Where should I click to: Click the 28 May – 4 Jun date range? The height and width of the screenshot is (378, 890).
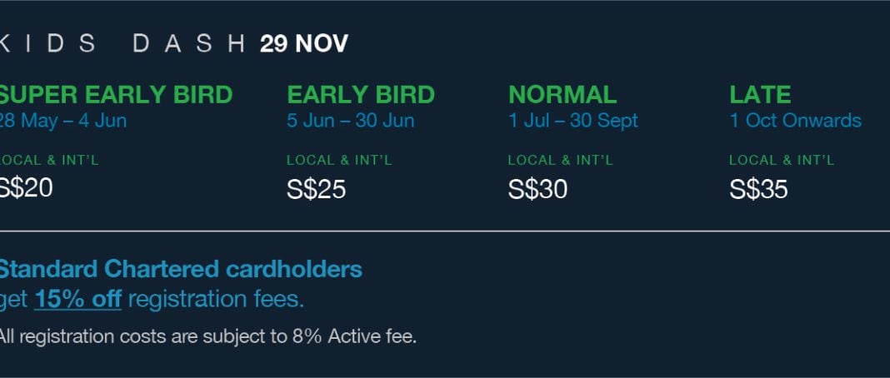click(63, 121)
